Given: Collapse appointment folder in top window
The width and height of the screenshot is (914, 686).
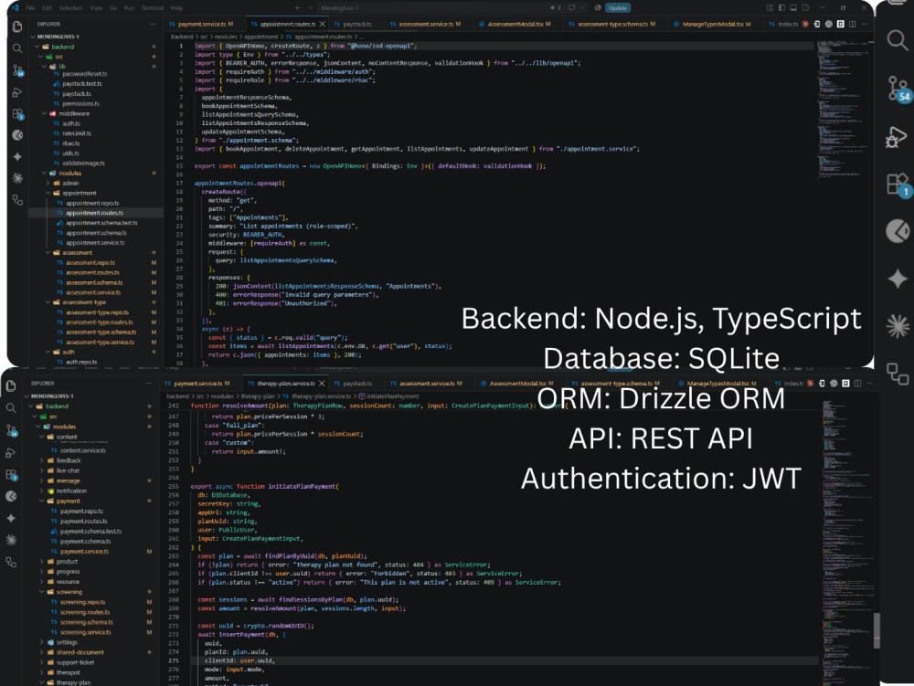Looking at the screenshot, I should (x=48, y=193).
